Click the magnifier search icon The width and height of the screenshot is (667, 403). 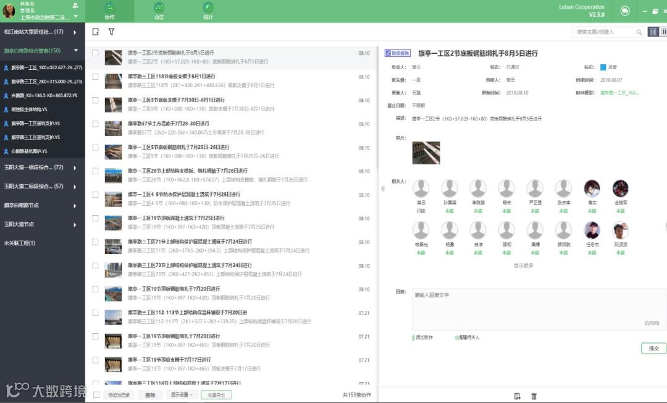(x=639, y=32)
